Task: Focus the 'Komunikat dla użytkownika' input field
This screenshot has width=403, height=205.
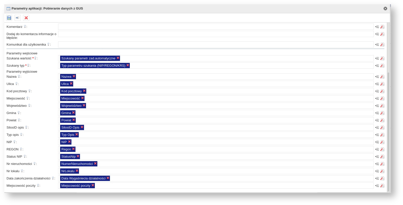Action: click(x=216, y=45)
